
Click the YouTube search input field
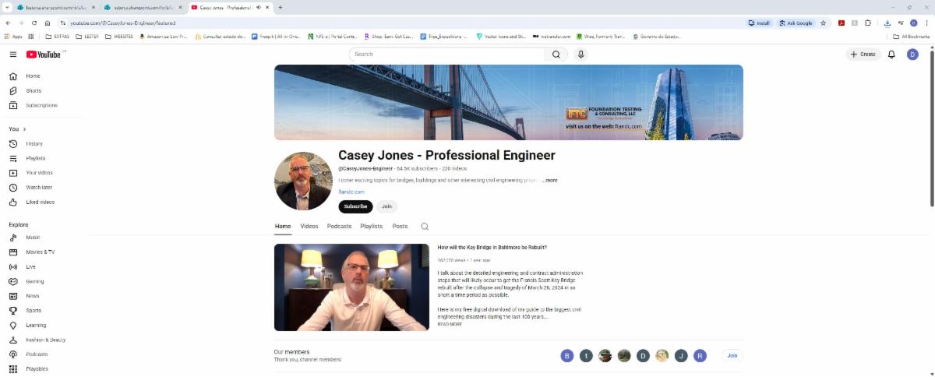pyautogui.click(x=448, y=55)
